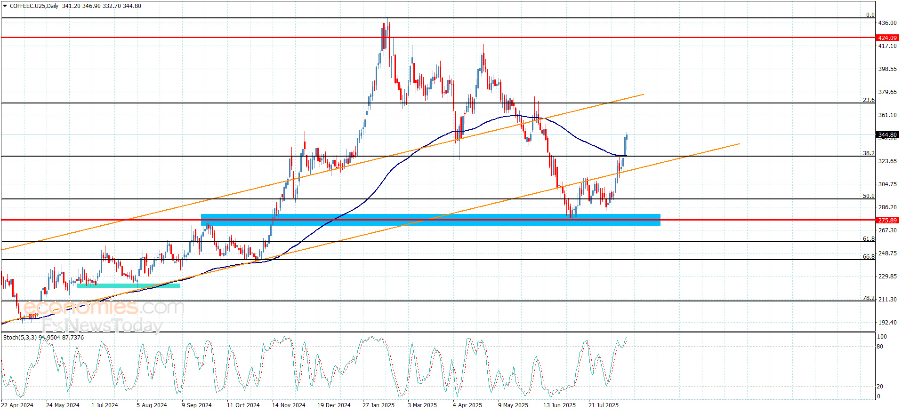Select the 11 Oct 2024 date label
The image size is (902, 411).
[x=243, y=405]
